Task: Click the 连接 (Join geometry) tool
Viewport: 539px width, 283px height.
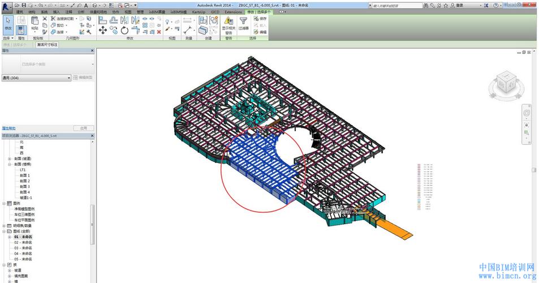Action: [58, 32]
